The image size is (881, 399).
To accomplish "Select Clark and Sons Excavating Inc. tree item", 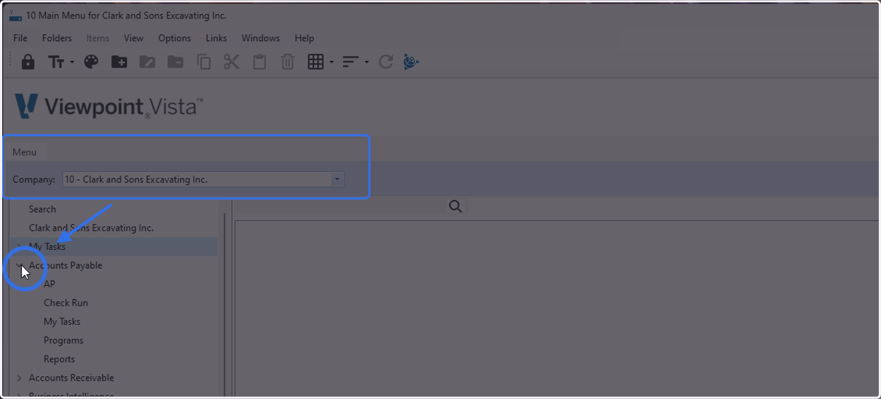I will (x=91, y=228).
